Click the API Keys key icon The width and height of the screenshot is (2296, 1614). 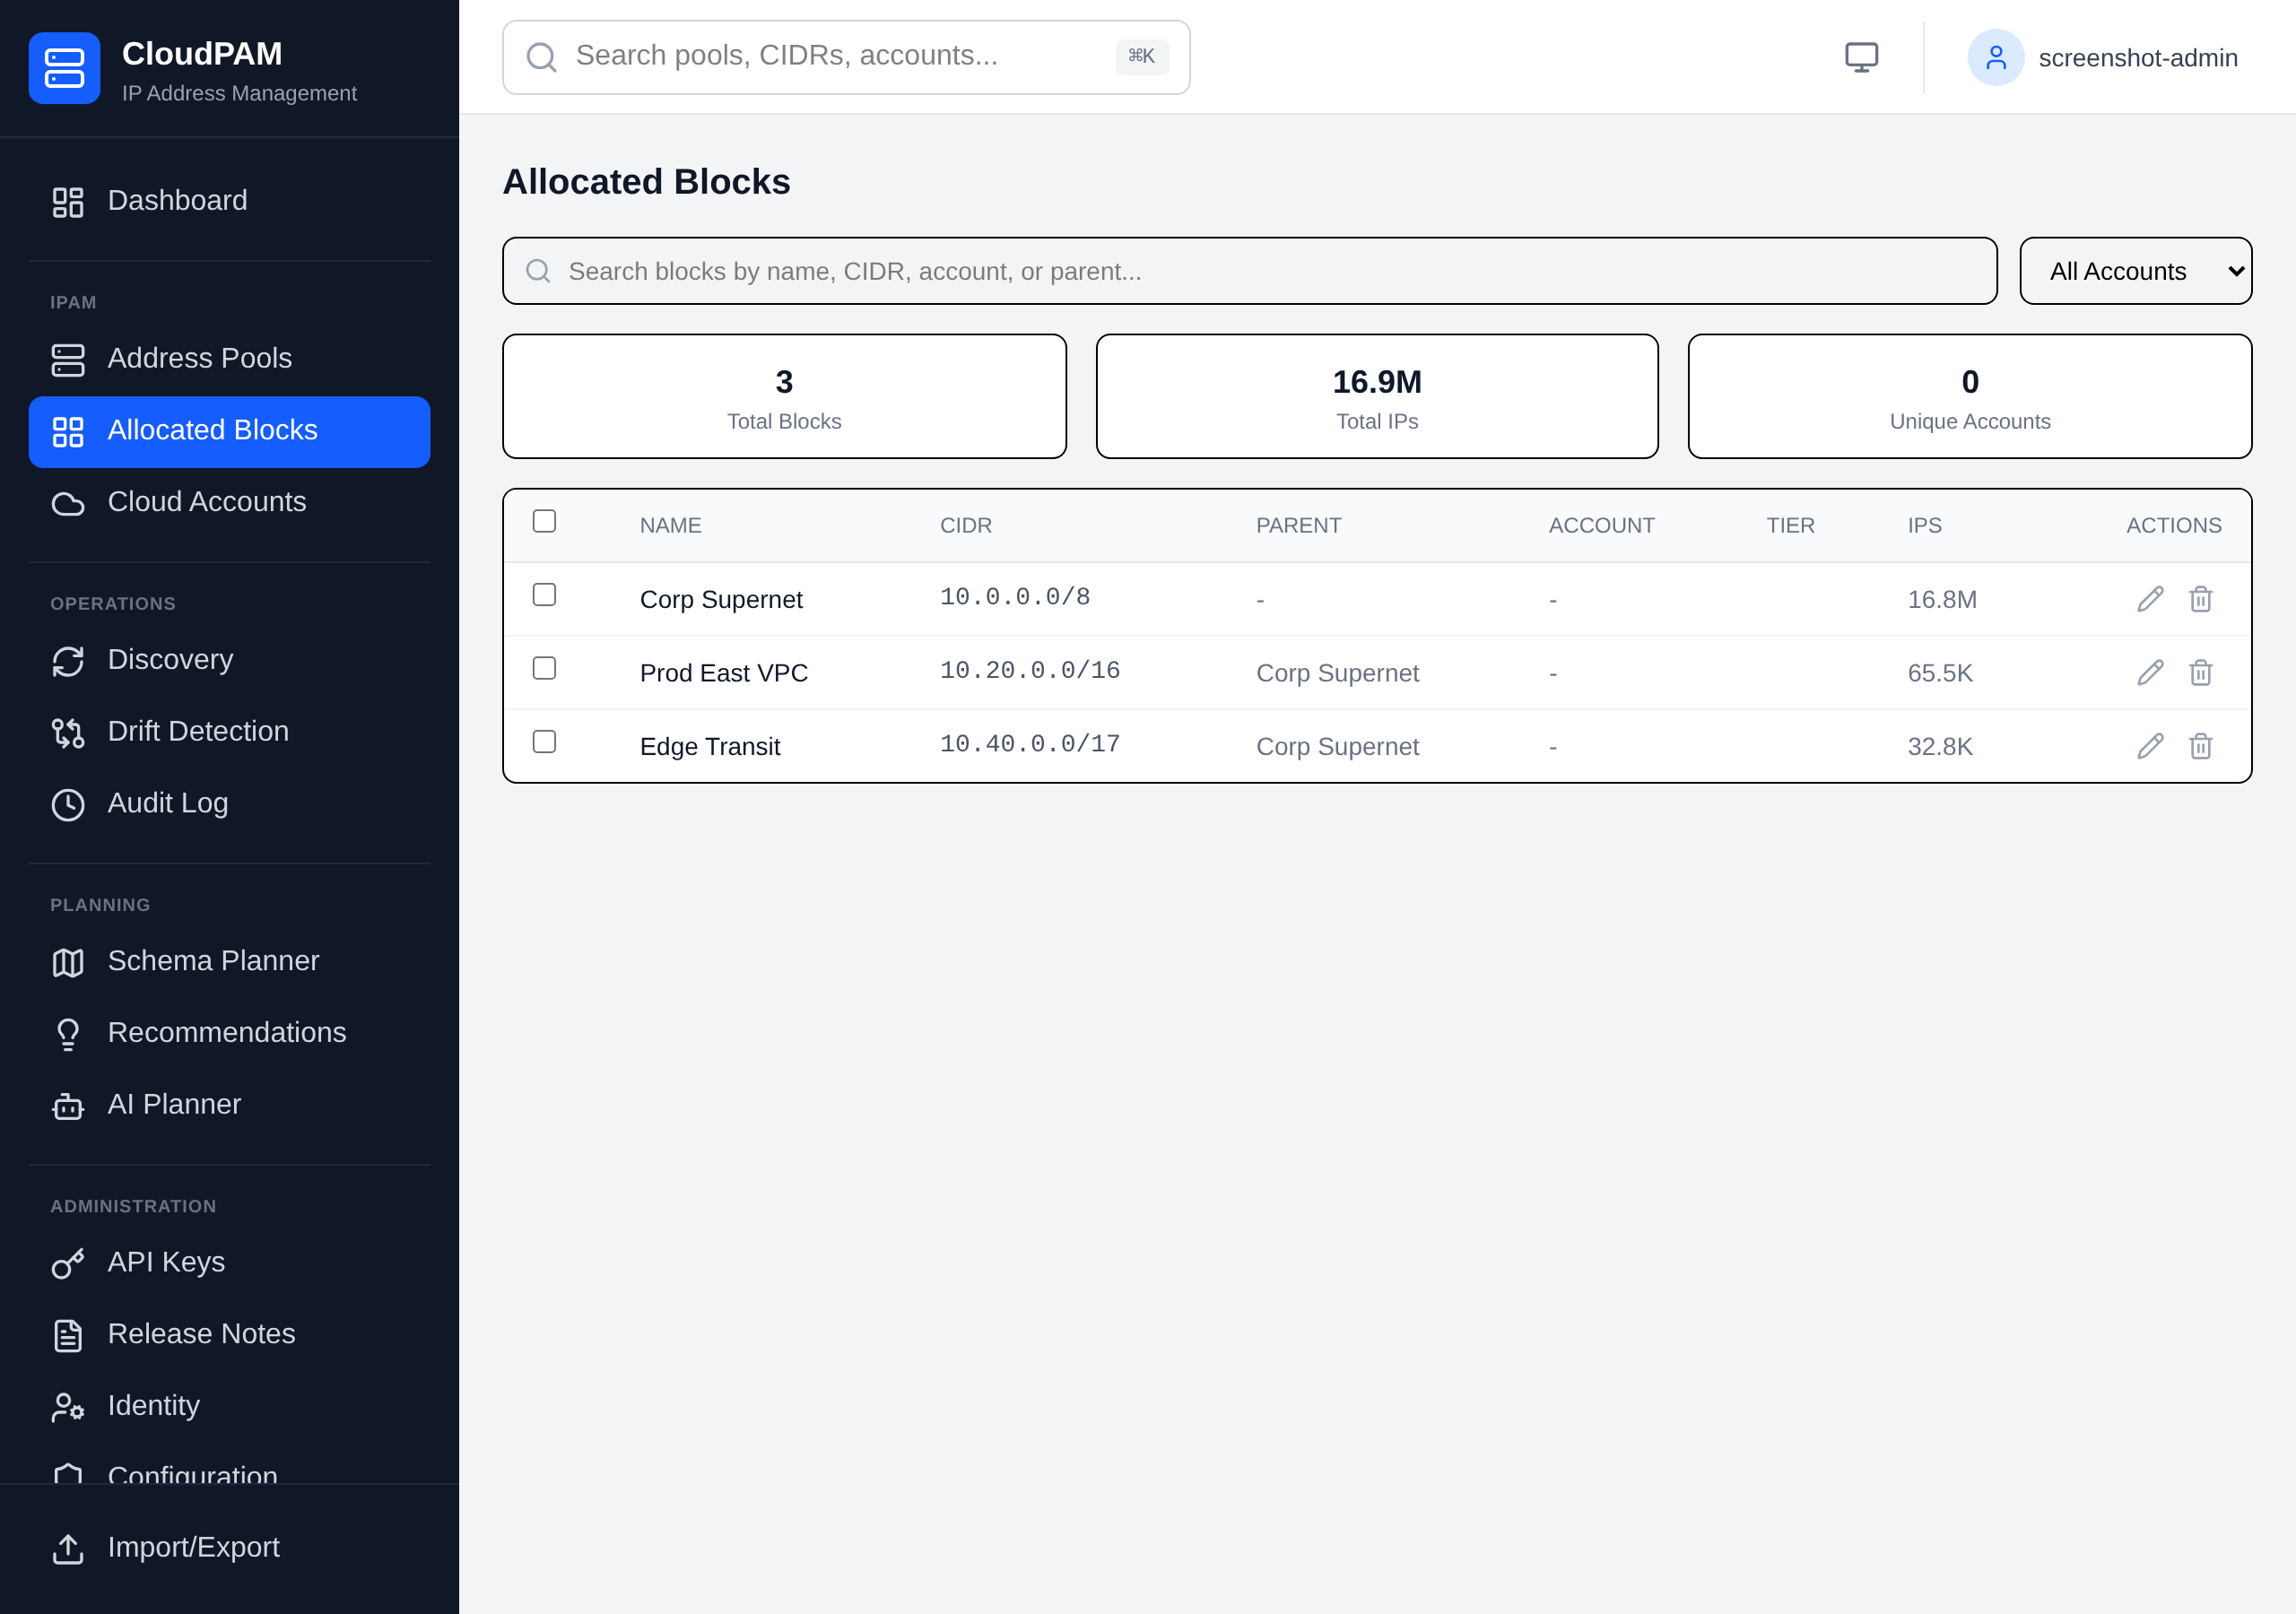click(x=68, y=1263)
